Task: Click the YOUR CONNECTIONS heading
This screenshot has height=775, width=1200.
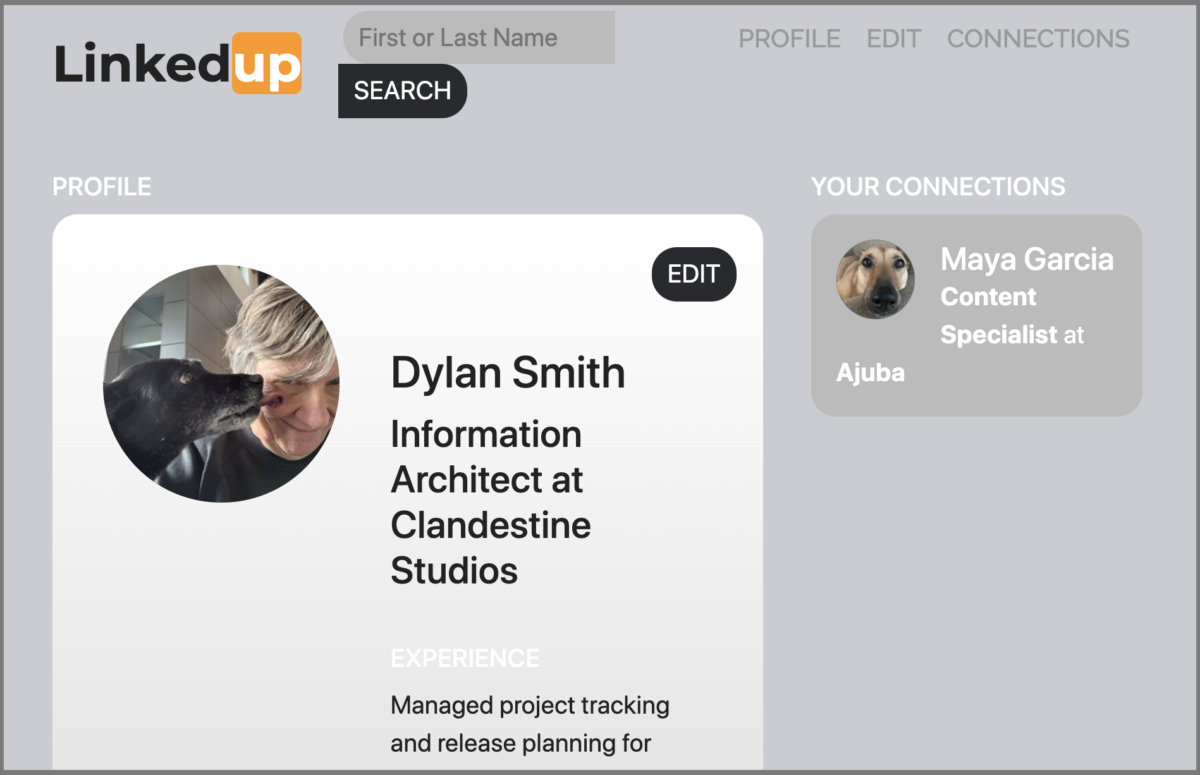Action: pos(938,187)
